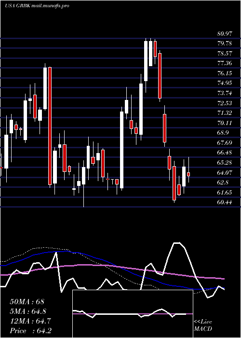Click the <<Live MACD label
The image size is (241, 338).
(x=203, y=325)
